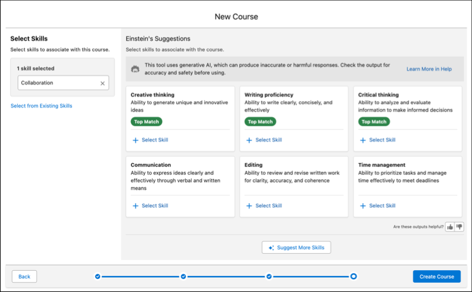The image size is (472, 292).
Task: Click the plus icon on the Writing proficiency card
Action: click(x=249, y=140)
